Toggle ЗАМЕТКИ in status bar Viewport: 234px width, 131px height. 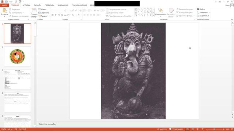[x=162, y=129]
